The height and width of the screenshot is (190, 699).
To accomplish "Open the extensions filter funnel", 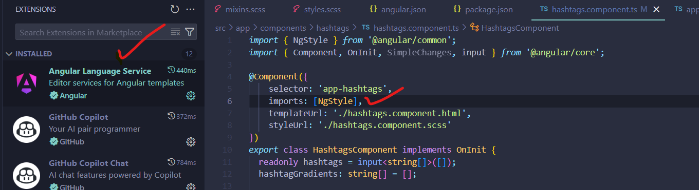I will [x=190, y=32].
